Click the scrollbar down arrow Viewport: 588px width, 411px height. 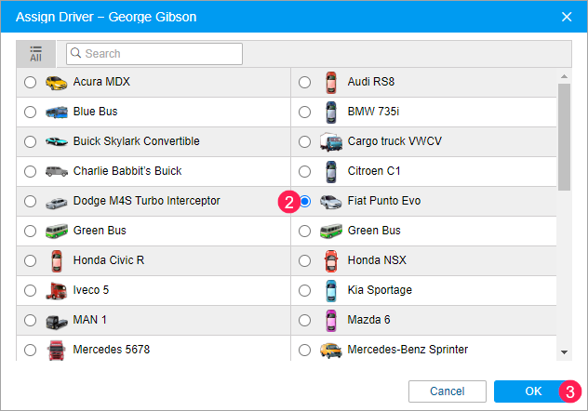(x=564, y=352)
